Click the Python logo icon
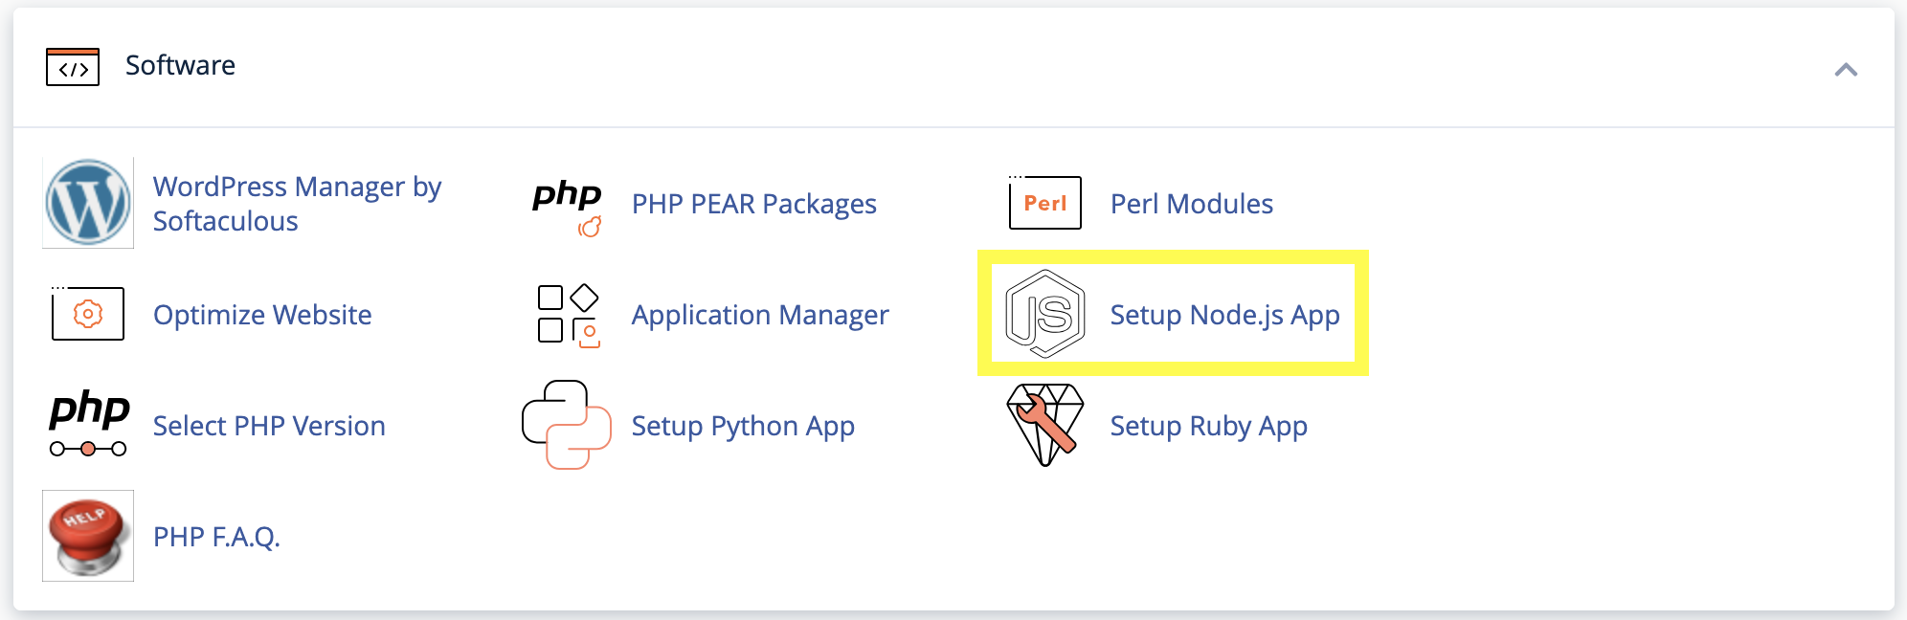Image resolution: width=1907 pixels, height=620 pixels. click(567, 425)
